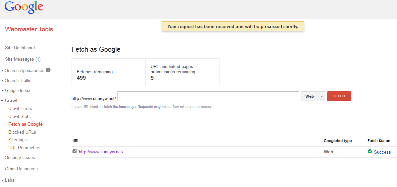
Task: Click the red FETCH button
Action: pos(339,96)
